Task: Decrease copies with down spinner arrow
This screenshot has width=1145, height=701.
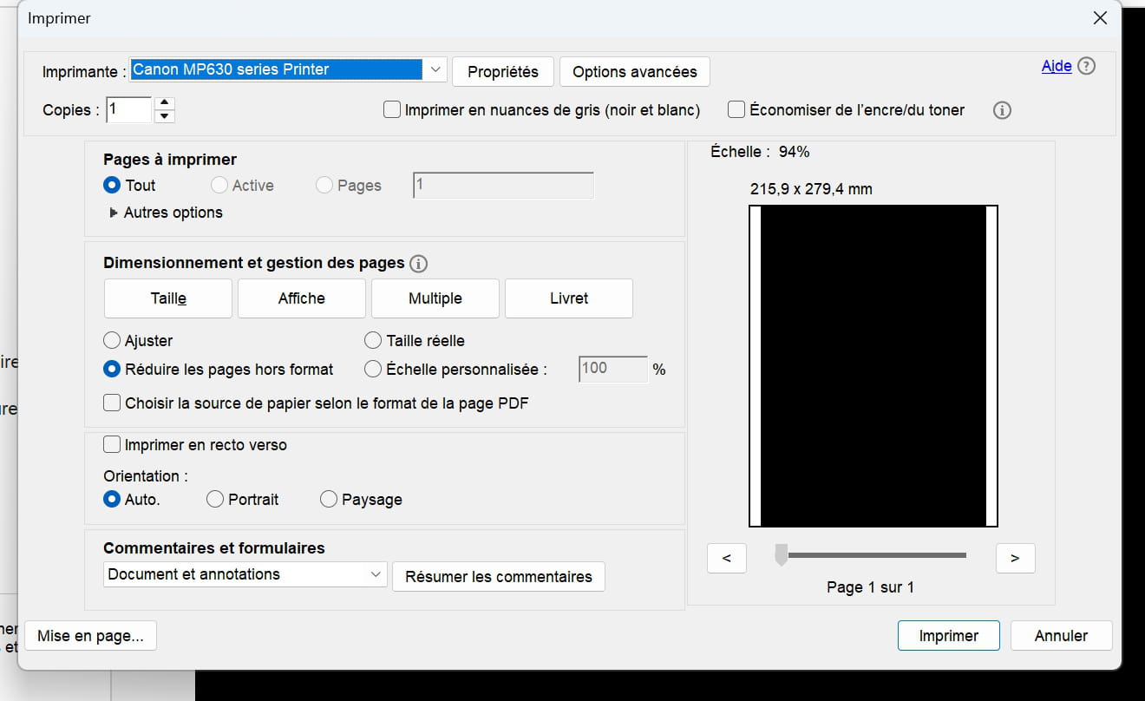Action: pos(165,116)
